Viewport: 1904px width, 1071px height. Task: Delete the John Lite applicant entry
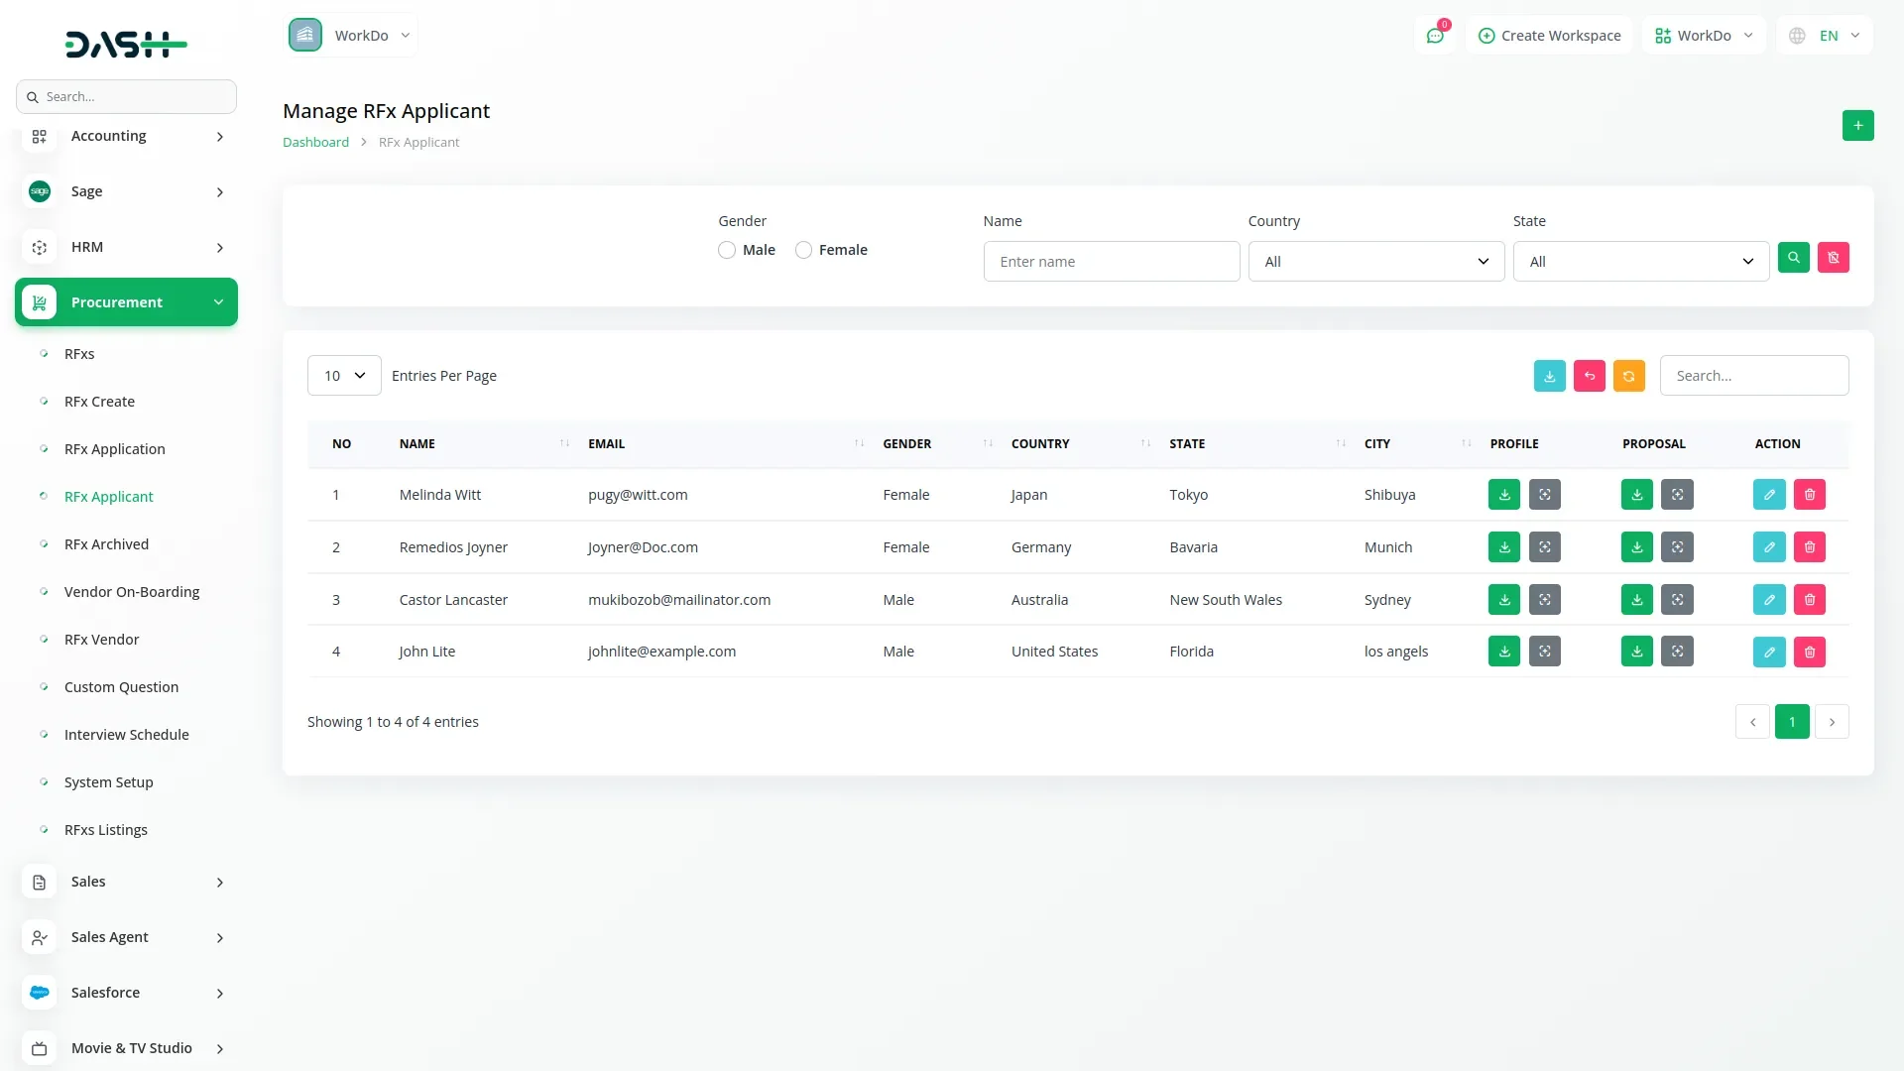coord(1809,653)
